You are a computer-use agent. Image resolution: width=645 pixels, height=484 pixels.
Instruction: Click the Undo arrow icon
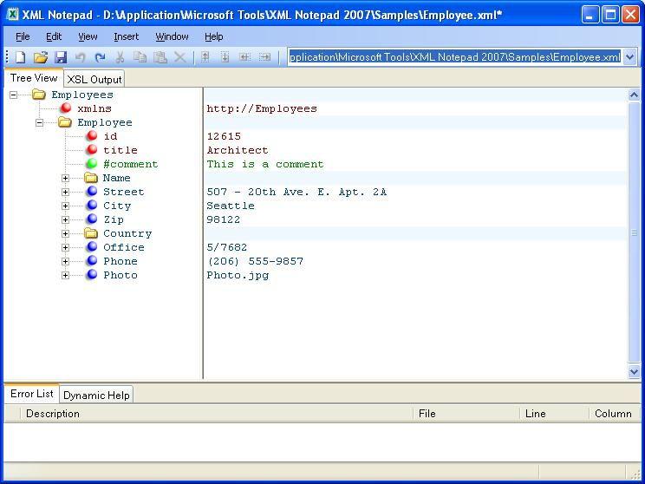[81, 57]
